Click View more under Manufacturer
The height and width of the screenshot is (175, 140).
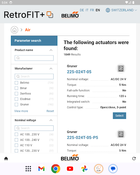pyautogui.click(x=21, y=111)
